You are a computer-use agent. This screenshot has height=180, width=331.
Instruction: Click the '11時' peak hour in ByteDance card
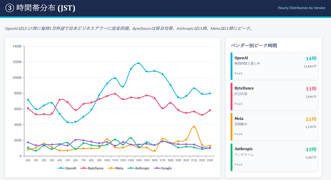coord(311,89)
